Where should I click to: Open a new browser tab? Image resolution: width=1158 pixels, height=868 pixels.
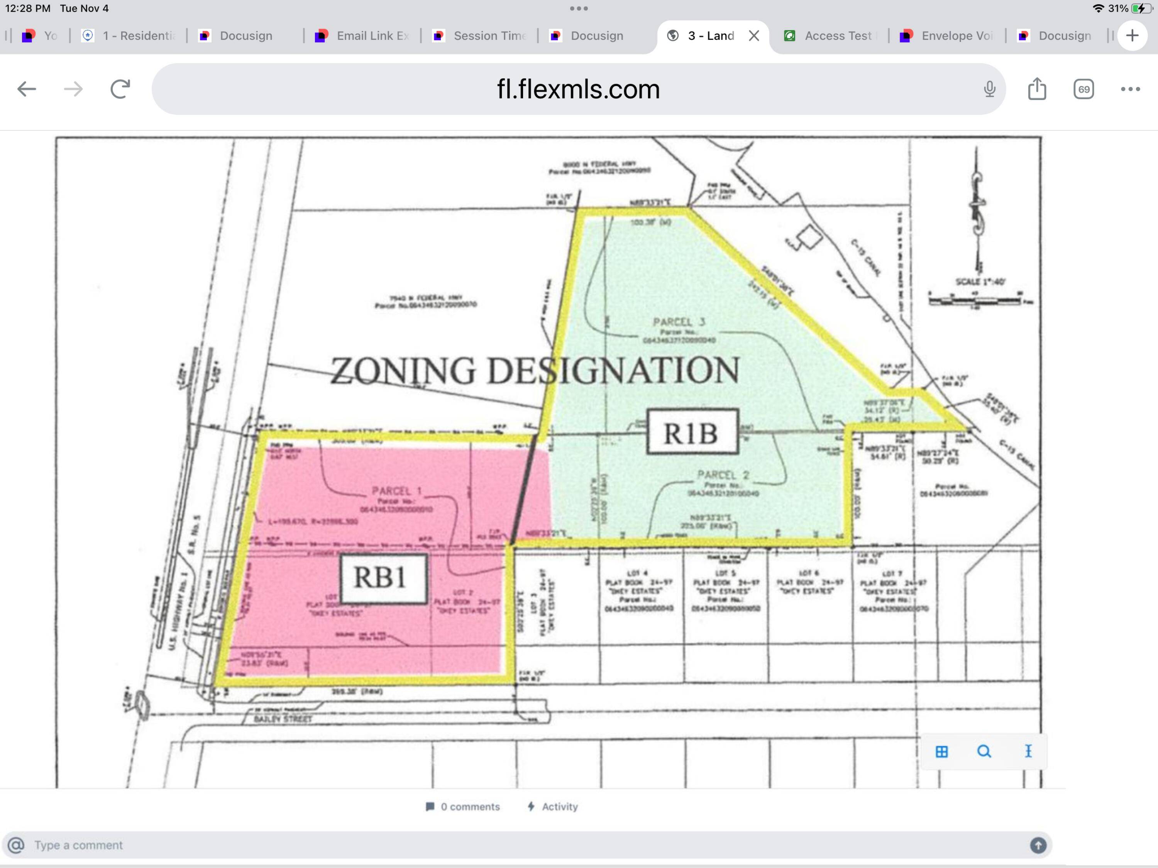[1133, 36]
